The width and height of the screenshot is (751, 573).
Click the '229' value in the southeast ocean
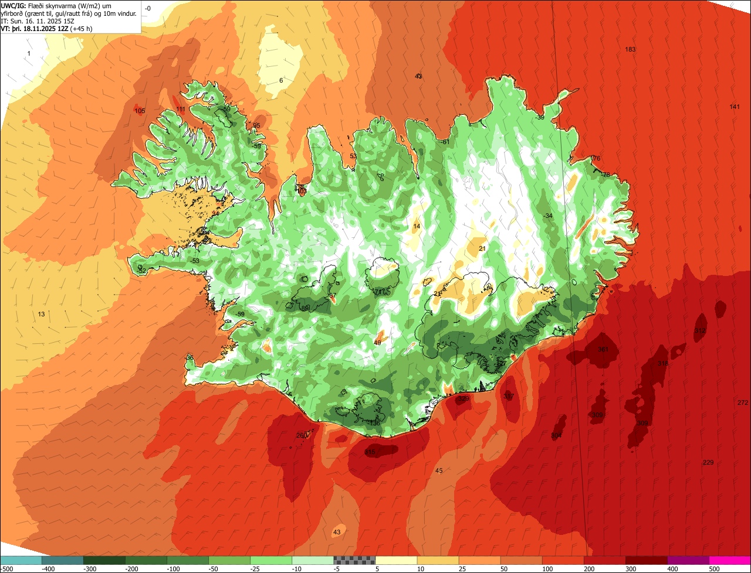[708, 463]
